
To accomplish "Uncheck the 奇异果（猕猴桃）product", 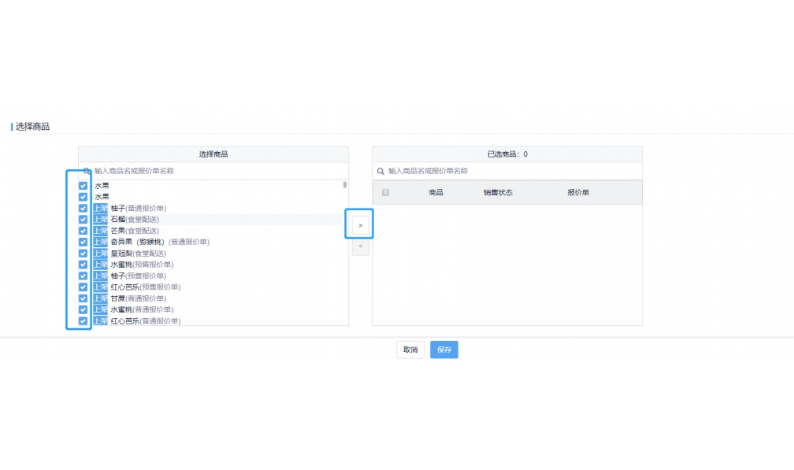I will tap(82, 242).
